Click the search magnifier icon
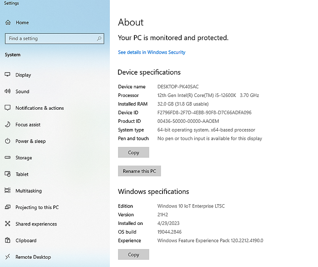 click(99, 39)
